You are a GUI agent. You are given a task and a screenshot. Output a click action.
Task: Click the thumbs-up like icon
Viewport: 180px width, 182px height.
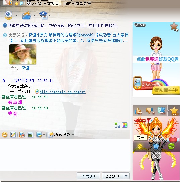point(138,111)
